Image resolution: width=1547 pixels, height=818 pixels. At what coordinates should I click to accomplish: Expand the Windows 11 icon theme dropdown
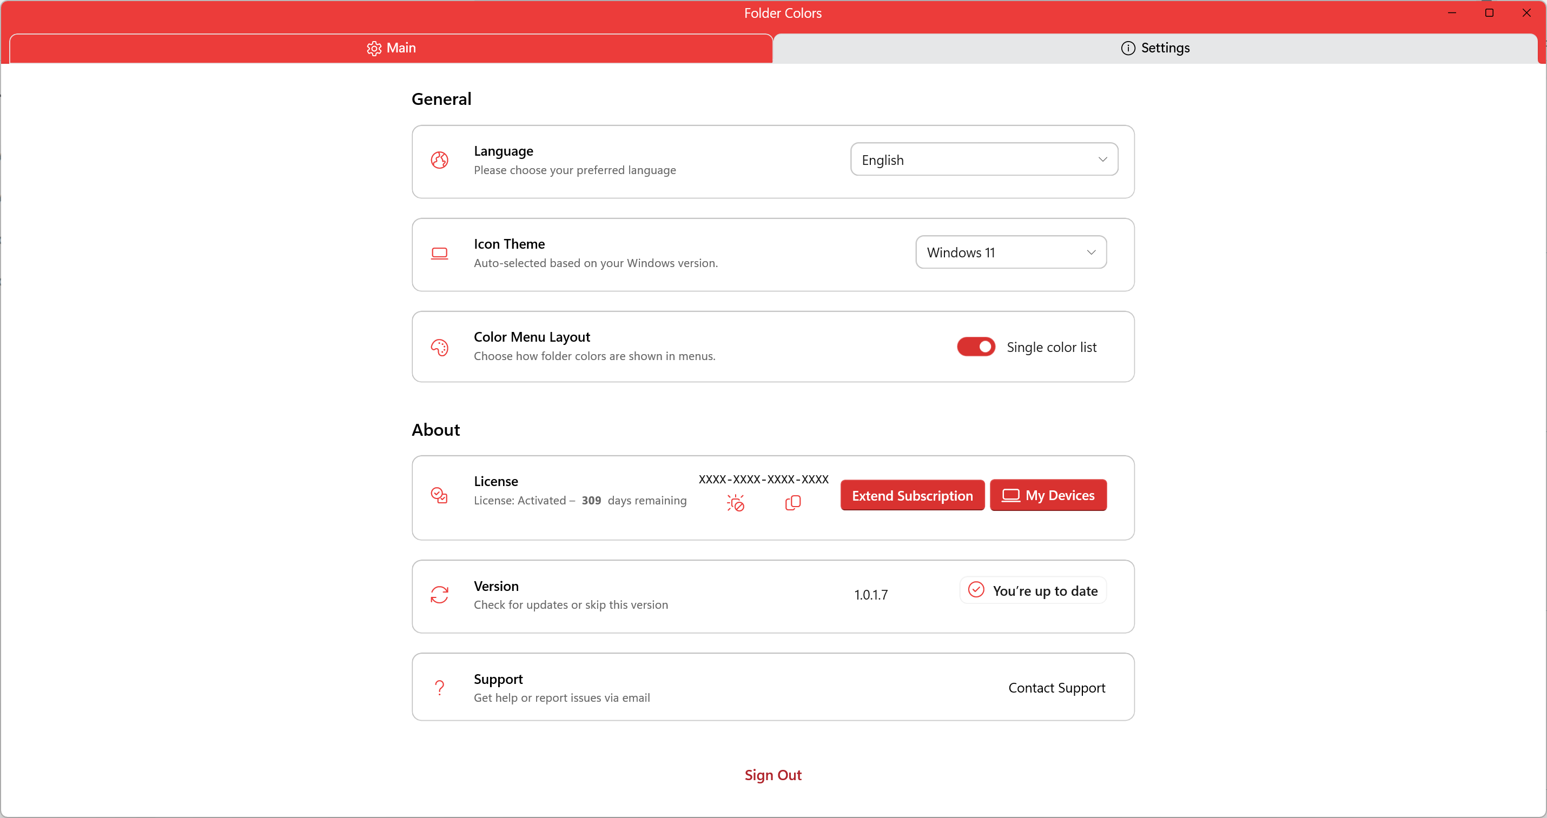pyautogui.click(x=1011, y=252)
